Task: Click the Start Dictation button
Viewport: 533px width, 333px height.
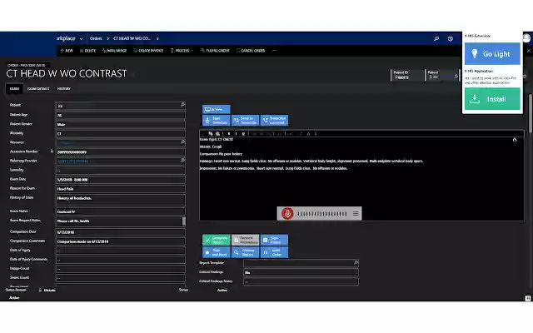Action: [217, 120]
